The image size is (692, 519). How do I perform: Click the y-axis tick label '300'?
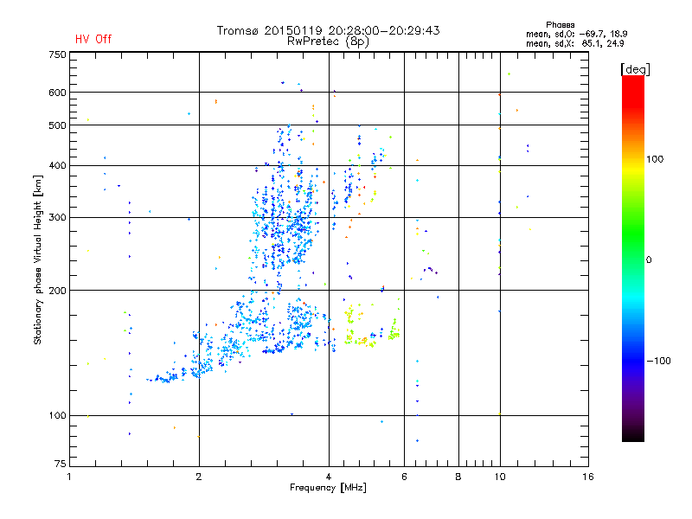pos(57,218)
